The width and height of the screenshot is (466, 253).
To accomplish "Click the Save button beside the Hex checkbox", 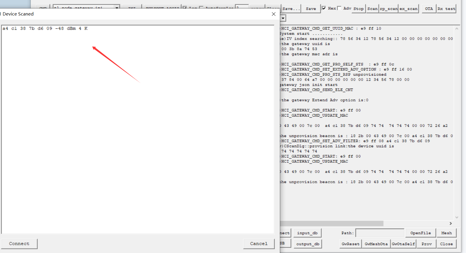I will click(311, 9).
